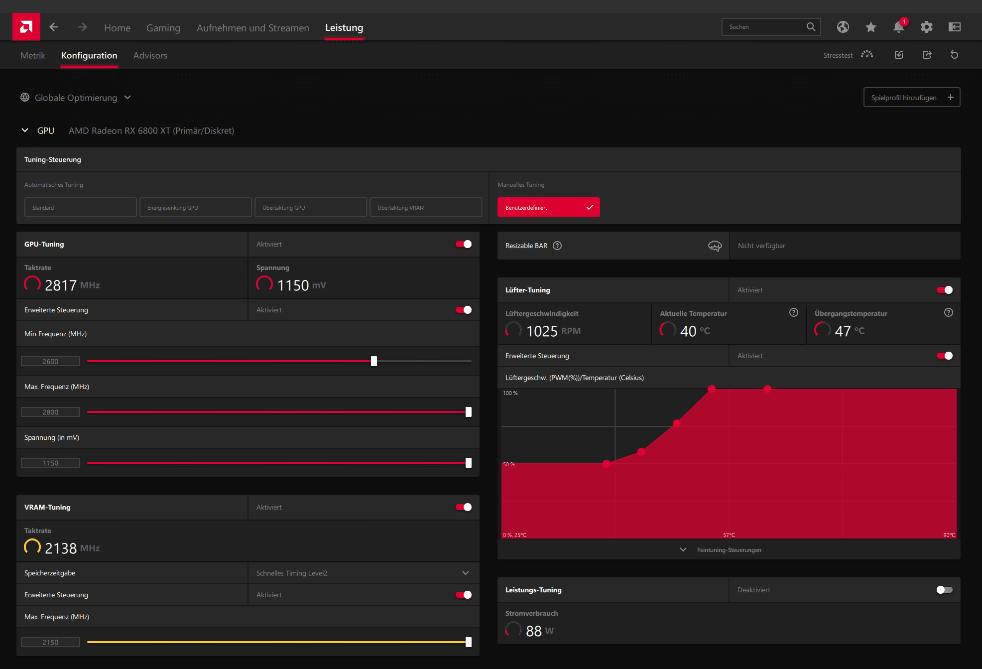The width and height of the screenshot is (982, 669).
Task: Click the Min Frequenz 2600 value box
Action: click(x=50, y=361)
